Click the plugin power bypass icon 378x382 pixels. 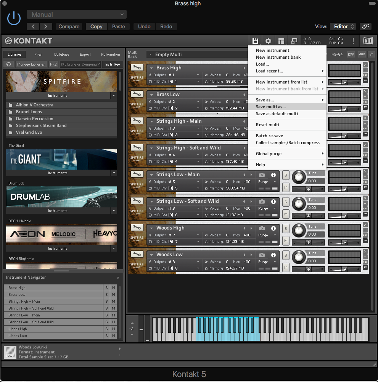[x=14, y=18]
